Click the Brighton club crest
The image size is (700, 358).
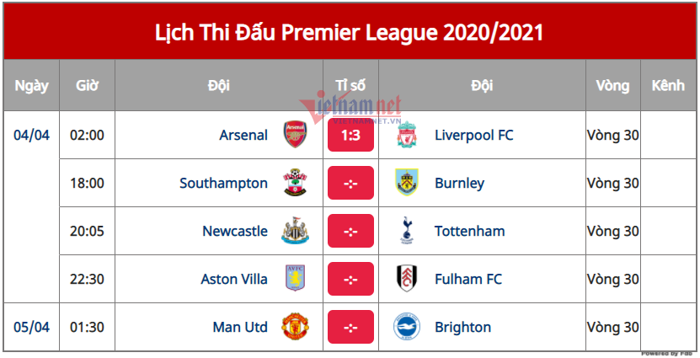(407, 327)
